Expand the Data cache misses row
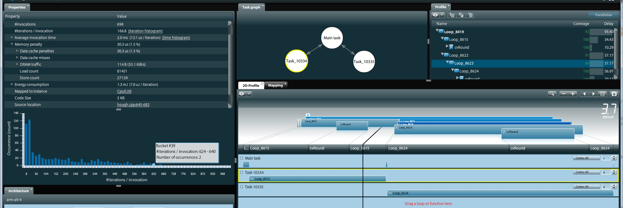Screen dimensions: 623x208 pyautogui.click(x=17, y=58)
